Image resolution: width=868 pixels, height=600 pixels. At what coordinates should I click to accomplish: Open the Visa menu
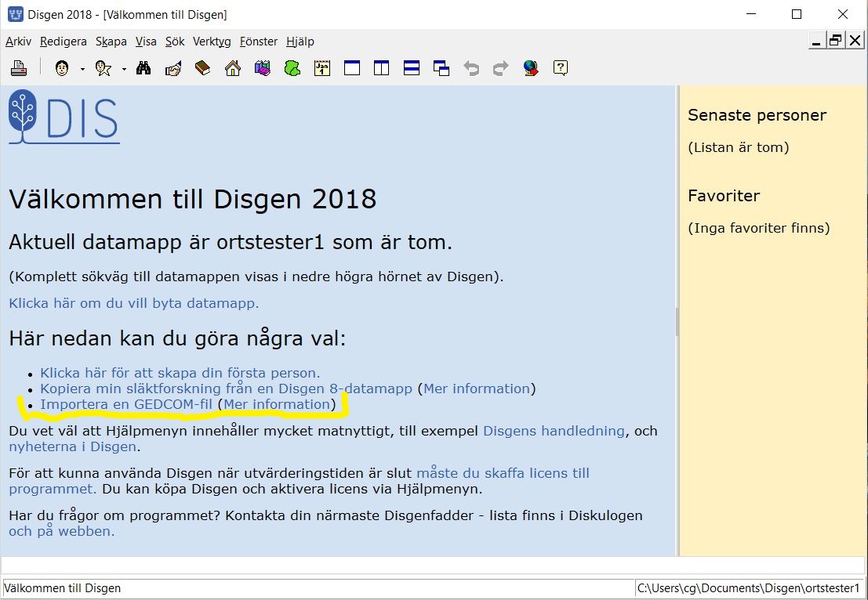click(x=146, y=42)
